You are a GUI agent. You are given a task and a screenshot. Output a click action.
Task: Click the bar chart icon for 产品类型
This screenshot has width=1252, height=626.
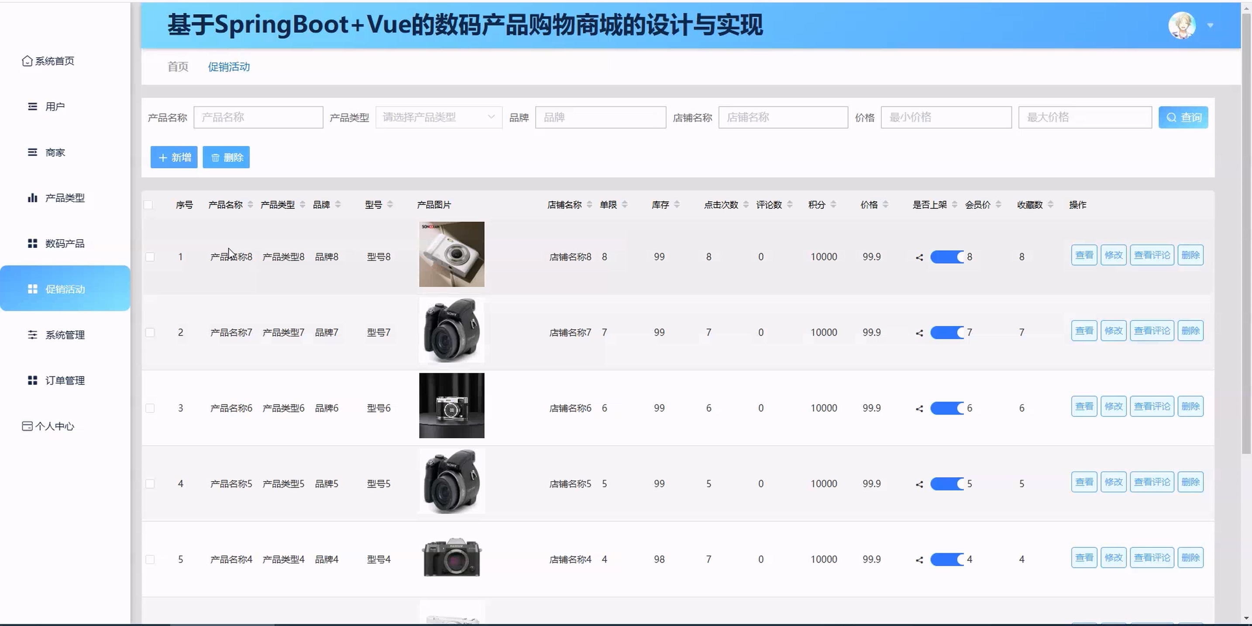tap(32, 198)
